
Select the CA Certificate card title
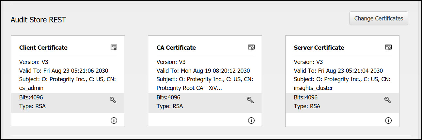pyautogui.click(x=176, y=48)
